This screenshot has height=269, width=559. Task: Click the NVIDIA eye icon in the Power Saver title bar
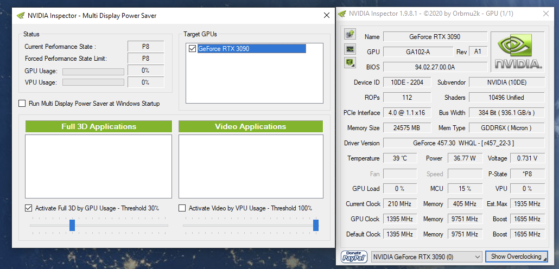pos(21,16)
